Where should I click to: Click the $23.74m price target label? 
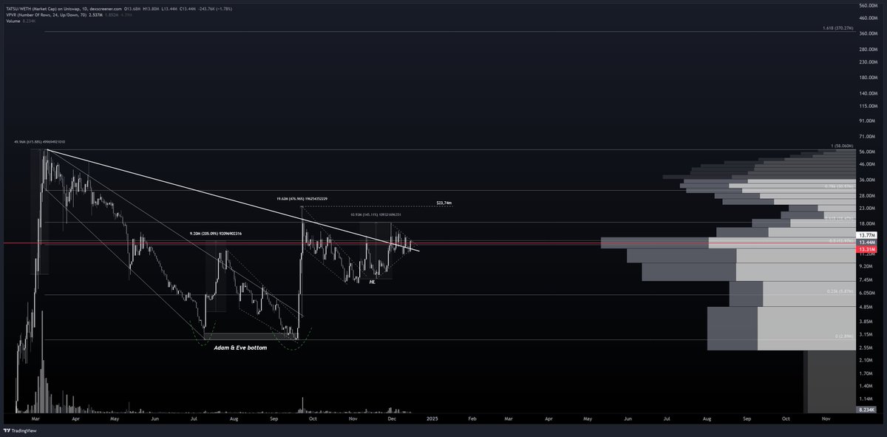coord(443,202)
